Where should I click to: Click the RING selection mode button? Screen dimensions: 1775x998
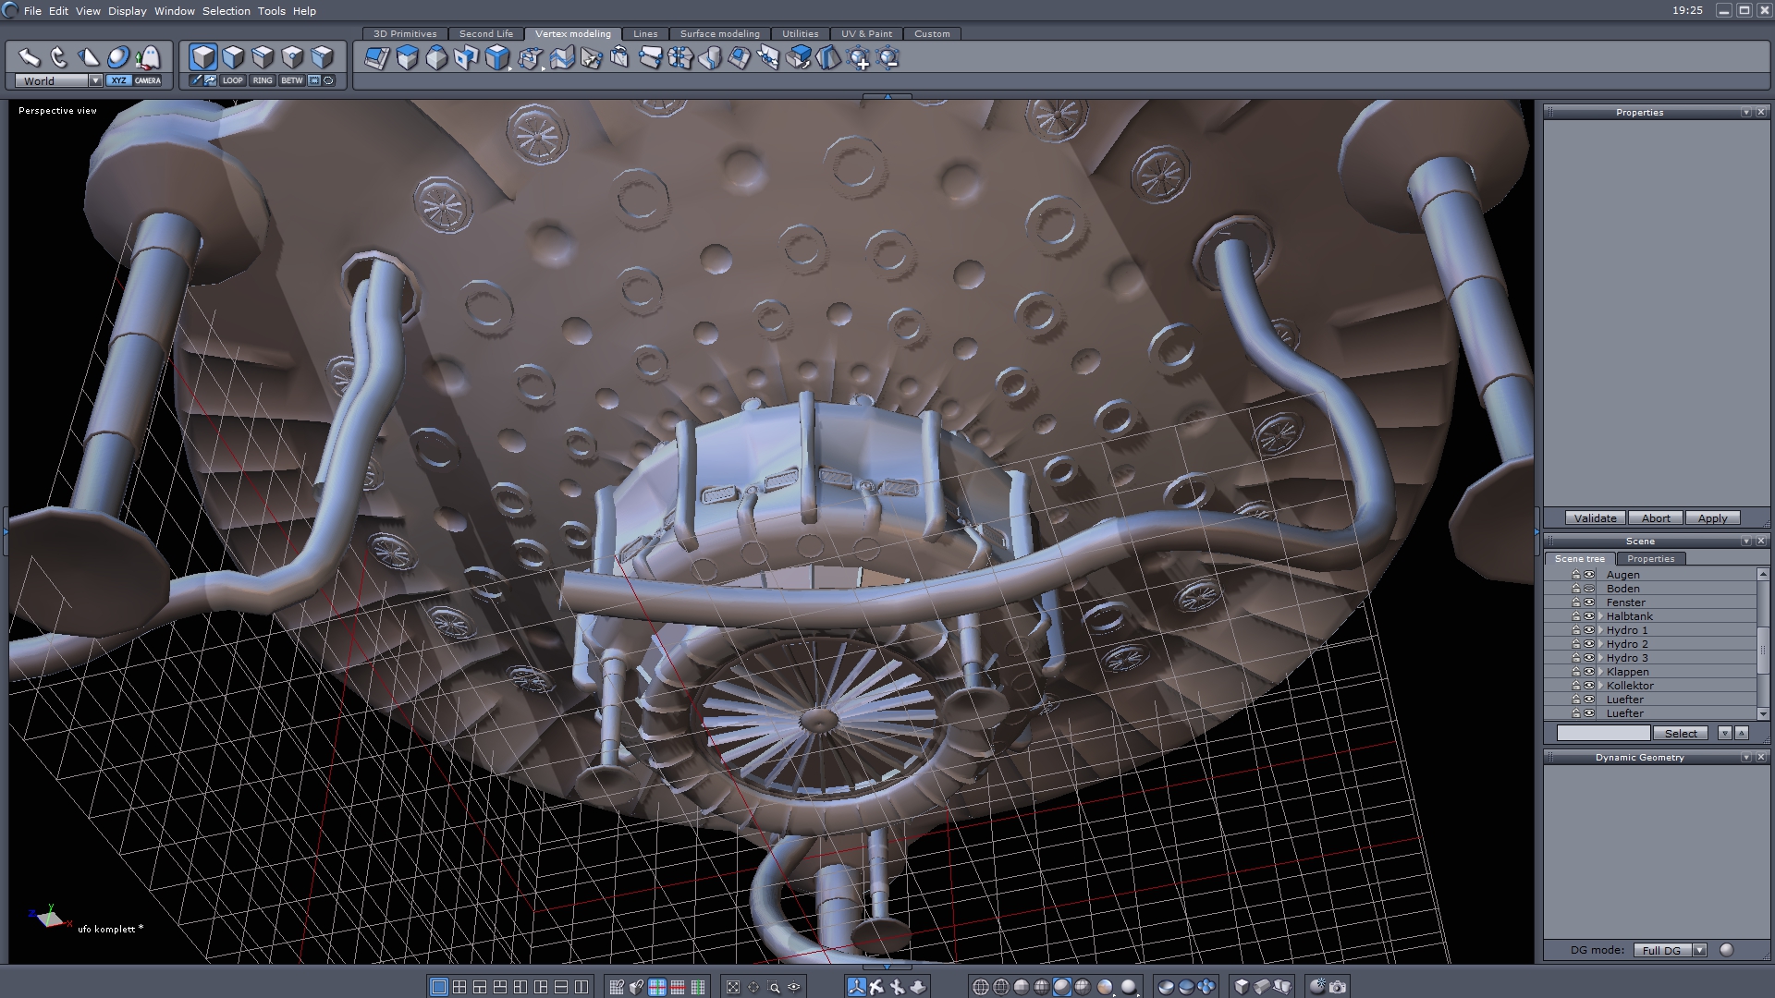tap(263, 80)
